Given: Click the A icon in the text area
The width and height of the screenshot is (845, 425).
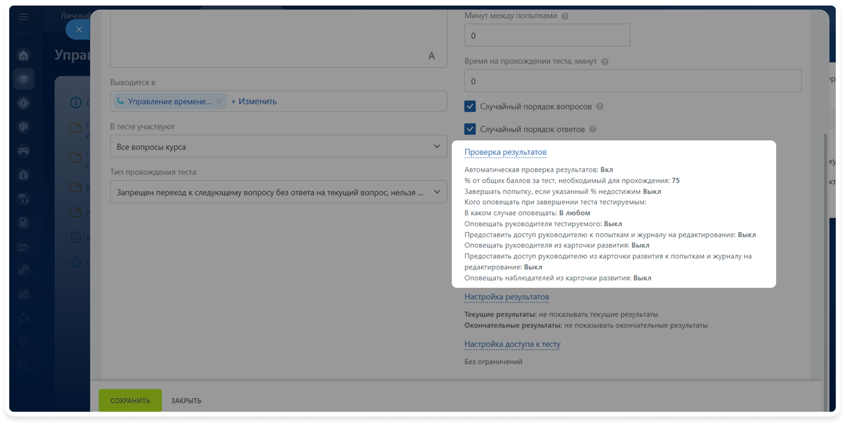Looking at the screenshot, I should click(431, 56).
